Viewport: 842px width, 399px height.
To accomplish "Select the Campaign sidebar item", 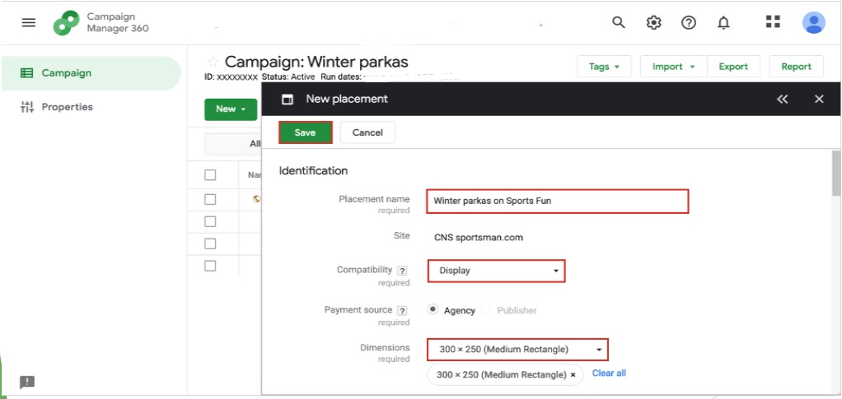I will (91, 73).
